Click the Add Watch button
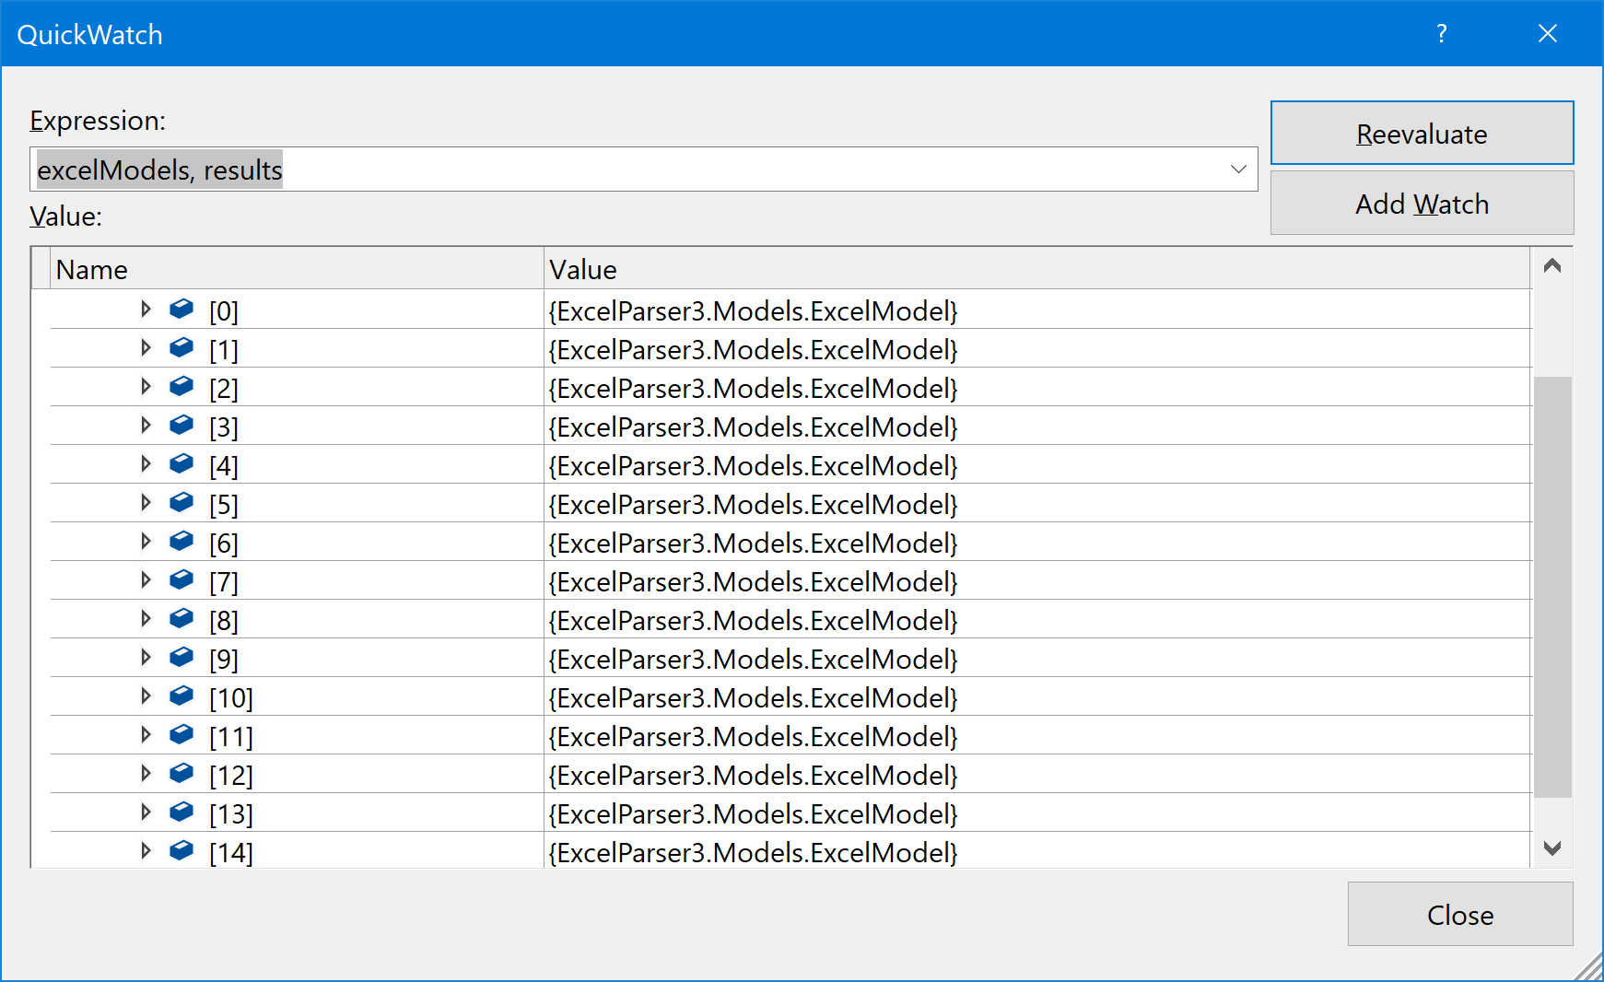 click(x=1421, y=203)
